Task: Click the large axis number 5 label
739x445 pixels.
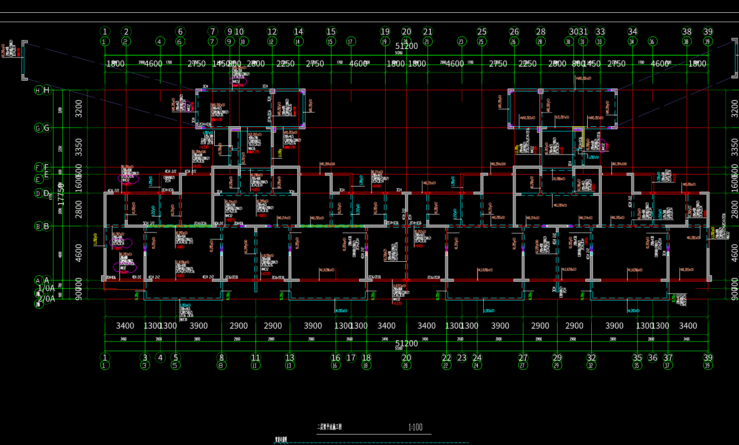Action: 176,357
